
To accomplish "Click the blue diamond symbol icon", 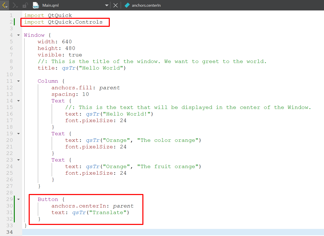I will pos(127,5).
